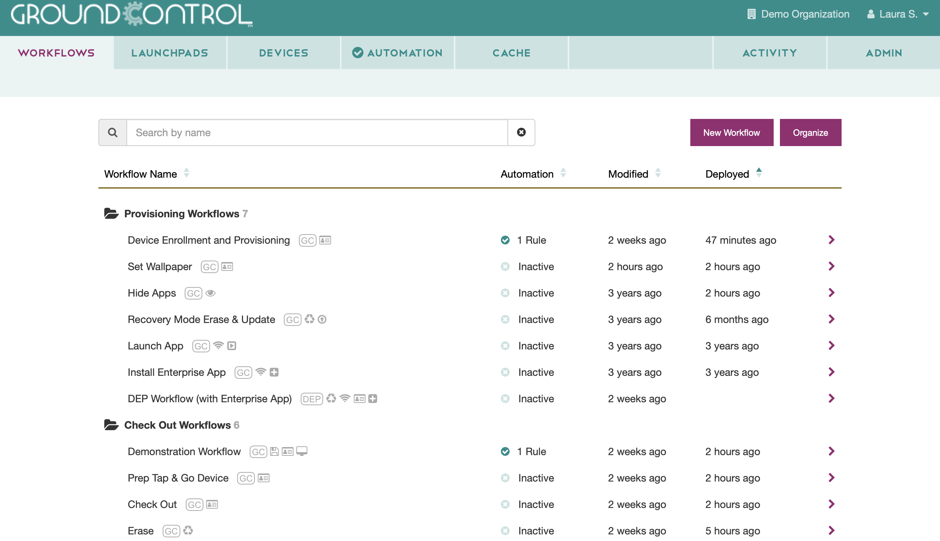Click GC badge beside Hide Apps
Screen dimensions: 940x541
point(193,293)
